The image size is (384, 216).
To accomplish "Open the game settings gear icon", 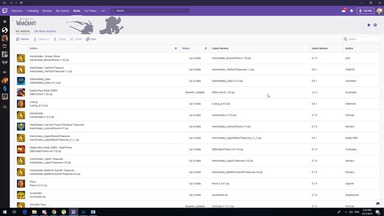I will click(x=375, y=25).
